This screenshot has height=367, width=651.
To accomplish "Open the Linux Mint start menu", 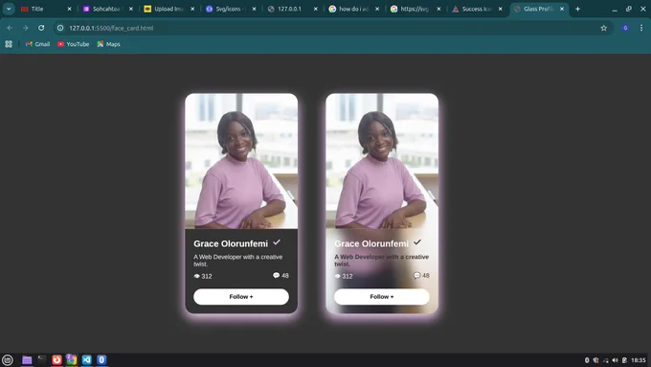I will pyautogui.click(x=8, y=360).
